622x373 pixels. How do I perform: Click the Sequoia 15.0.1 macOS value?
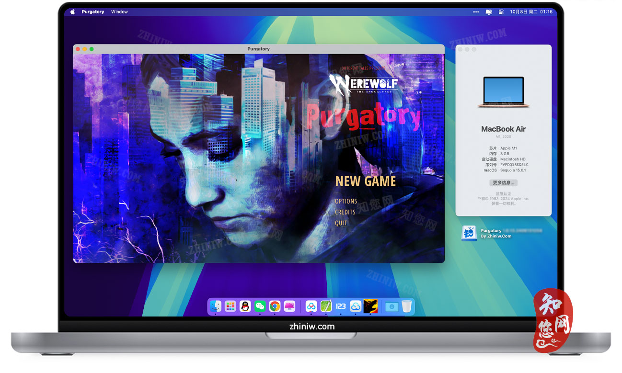click(x=513, y=170)
